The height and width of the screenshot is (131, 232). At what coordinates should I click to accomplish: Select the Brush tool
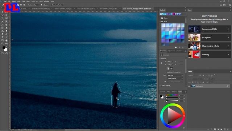pyautogui.click(x=3, y=25)
